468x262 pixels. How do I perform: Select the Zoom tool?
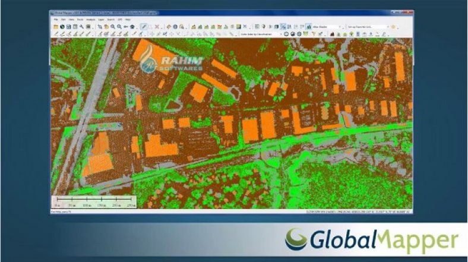coord(100,27)
